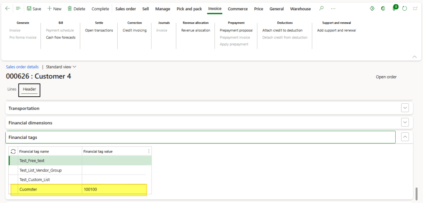Click Credit invoicing button

tap(134, 30)
